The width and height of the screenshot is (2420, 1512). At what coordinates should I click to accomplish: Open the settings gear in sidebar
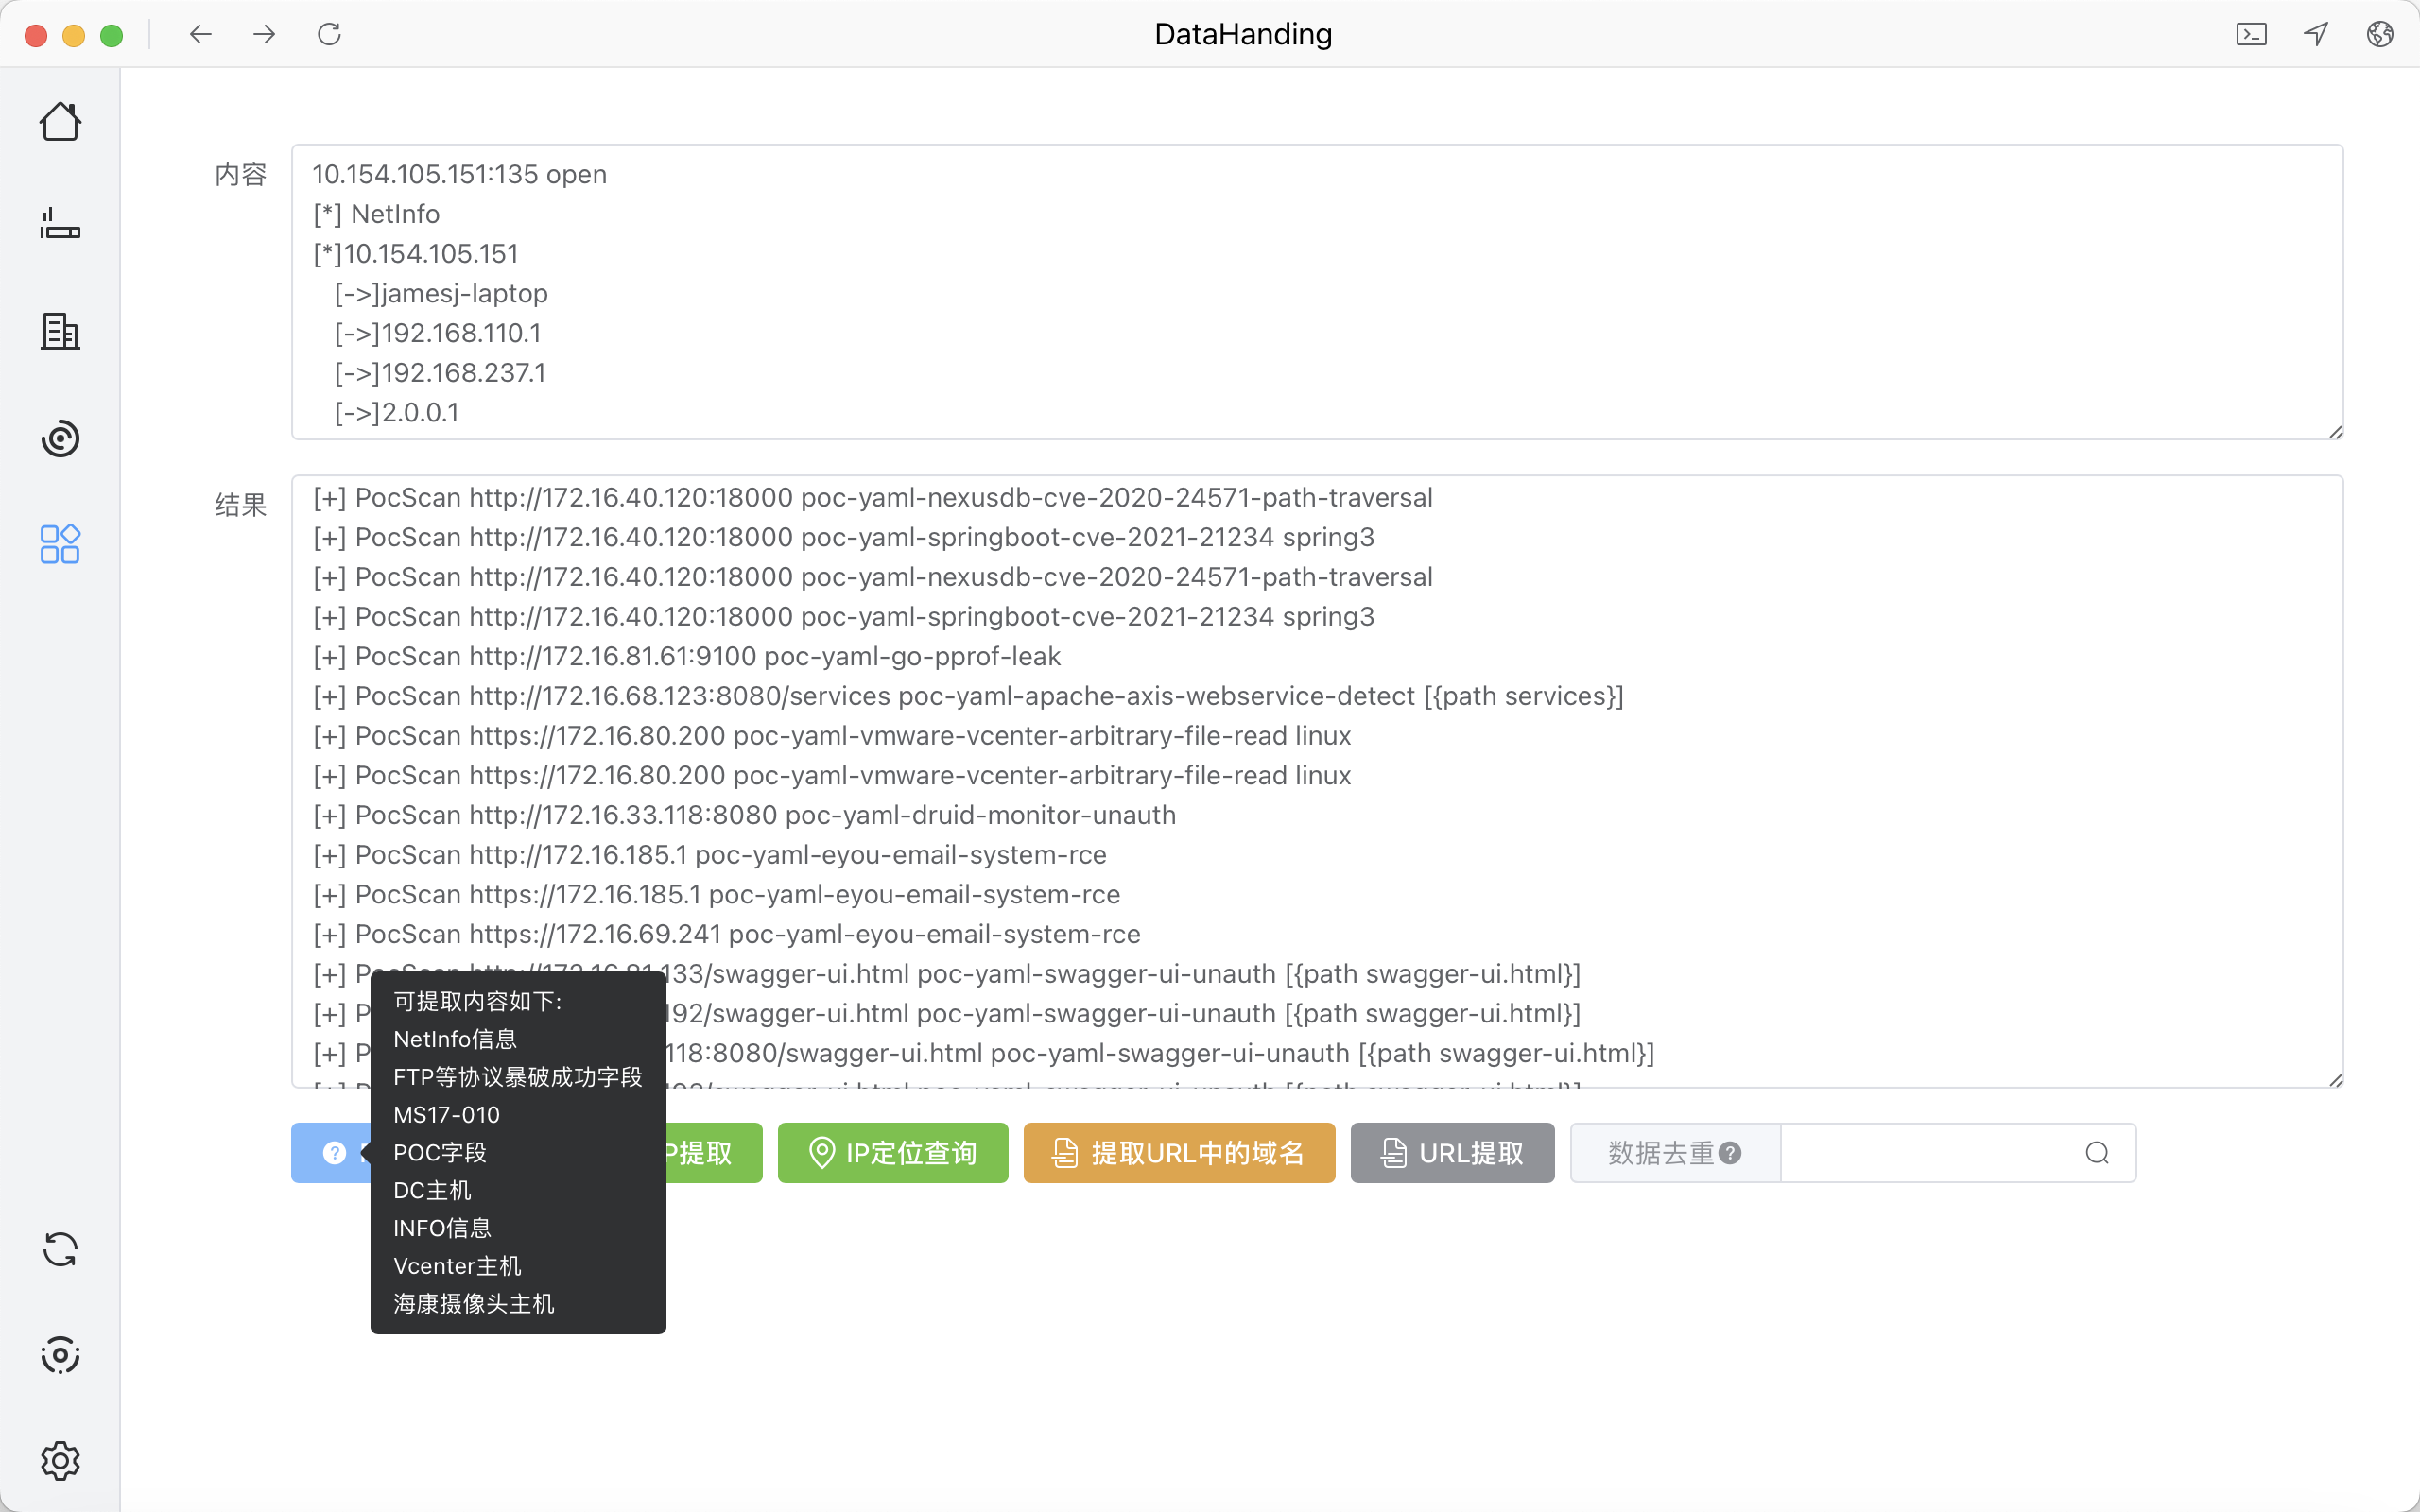[60, 1461]
